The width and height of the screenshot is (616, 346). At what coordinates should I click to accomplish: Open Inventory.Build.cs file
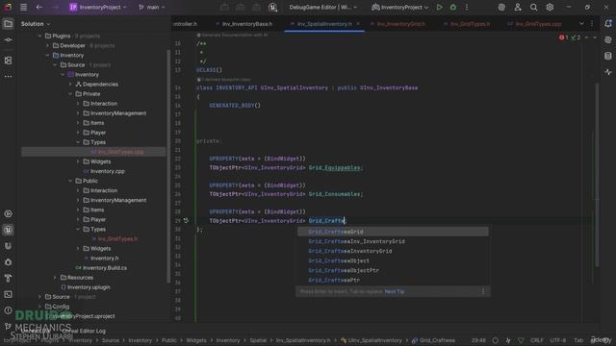tap(105, 268)
